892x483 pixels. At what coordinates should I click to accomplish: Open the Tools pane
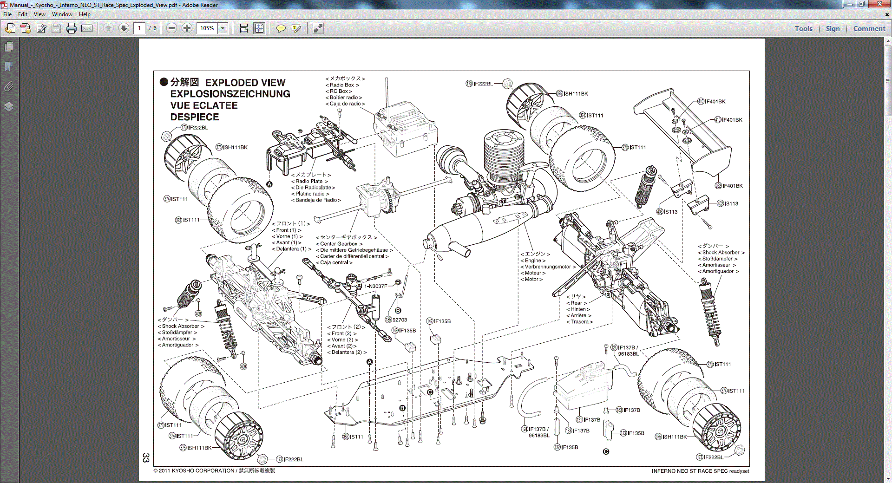click(x=803, y=28)
